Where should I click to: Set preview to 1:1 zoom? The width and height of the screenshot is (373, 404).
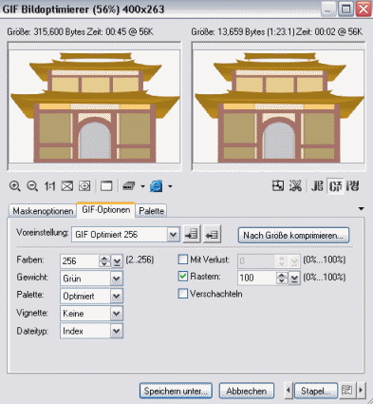[49, 186]
